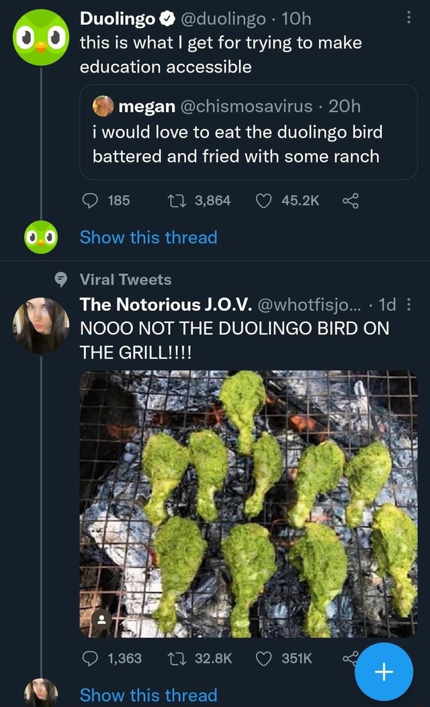Open the @duolingo handle
430x707 pixels.
[x=222, y=19]
